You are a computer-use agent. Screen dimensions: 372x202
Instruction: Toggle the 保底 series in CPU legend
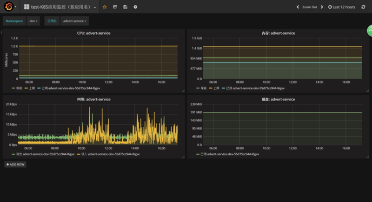[20, 88]
